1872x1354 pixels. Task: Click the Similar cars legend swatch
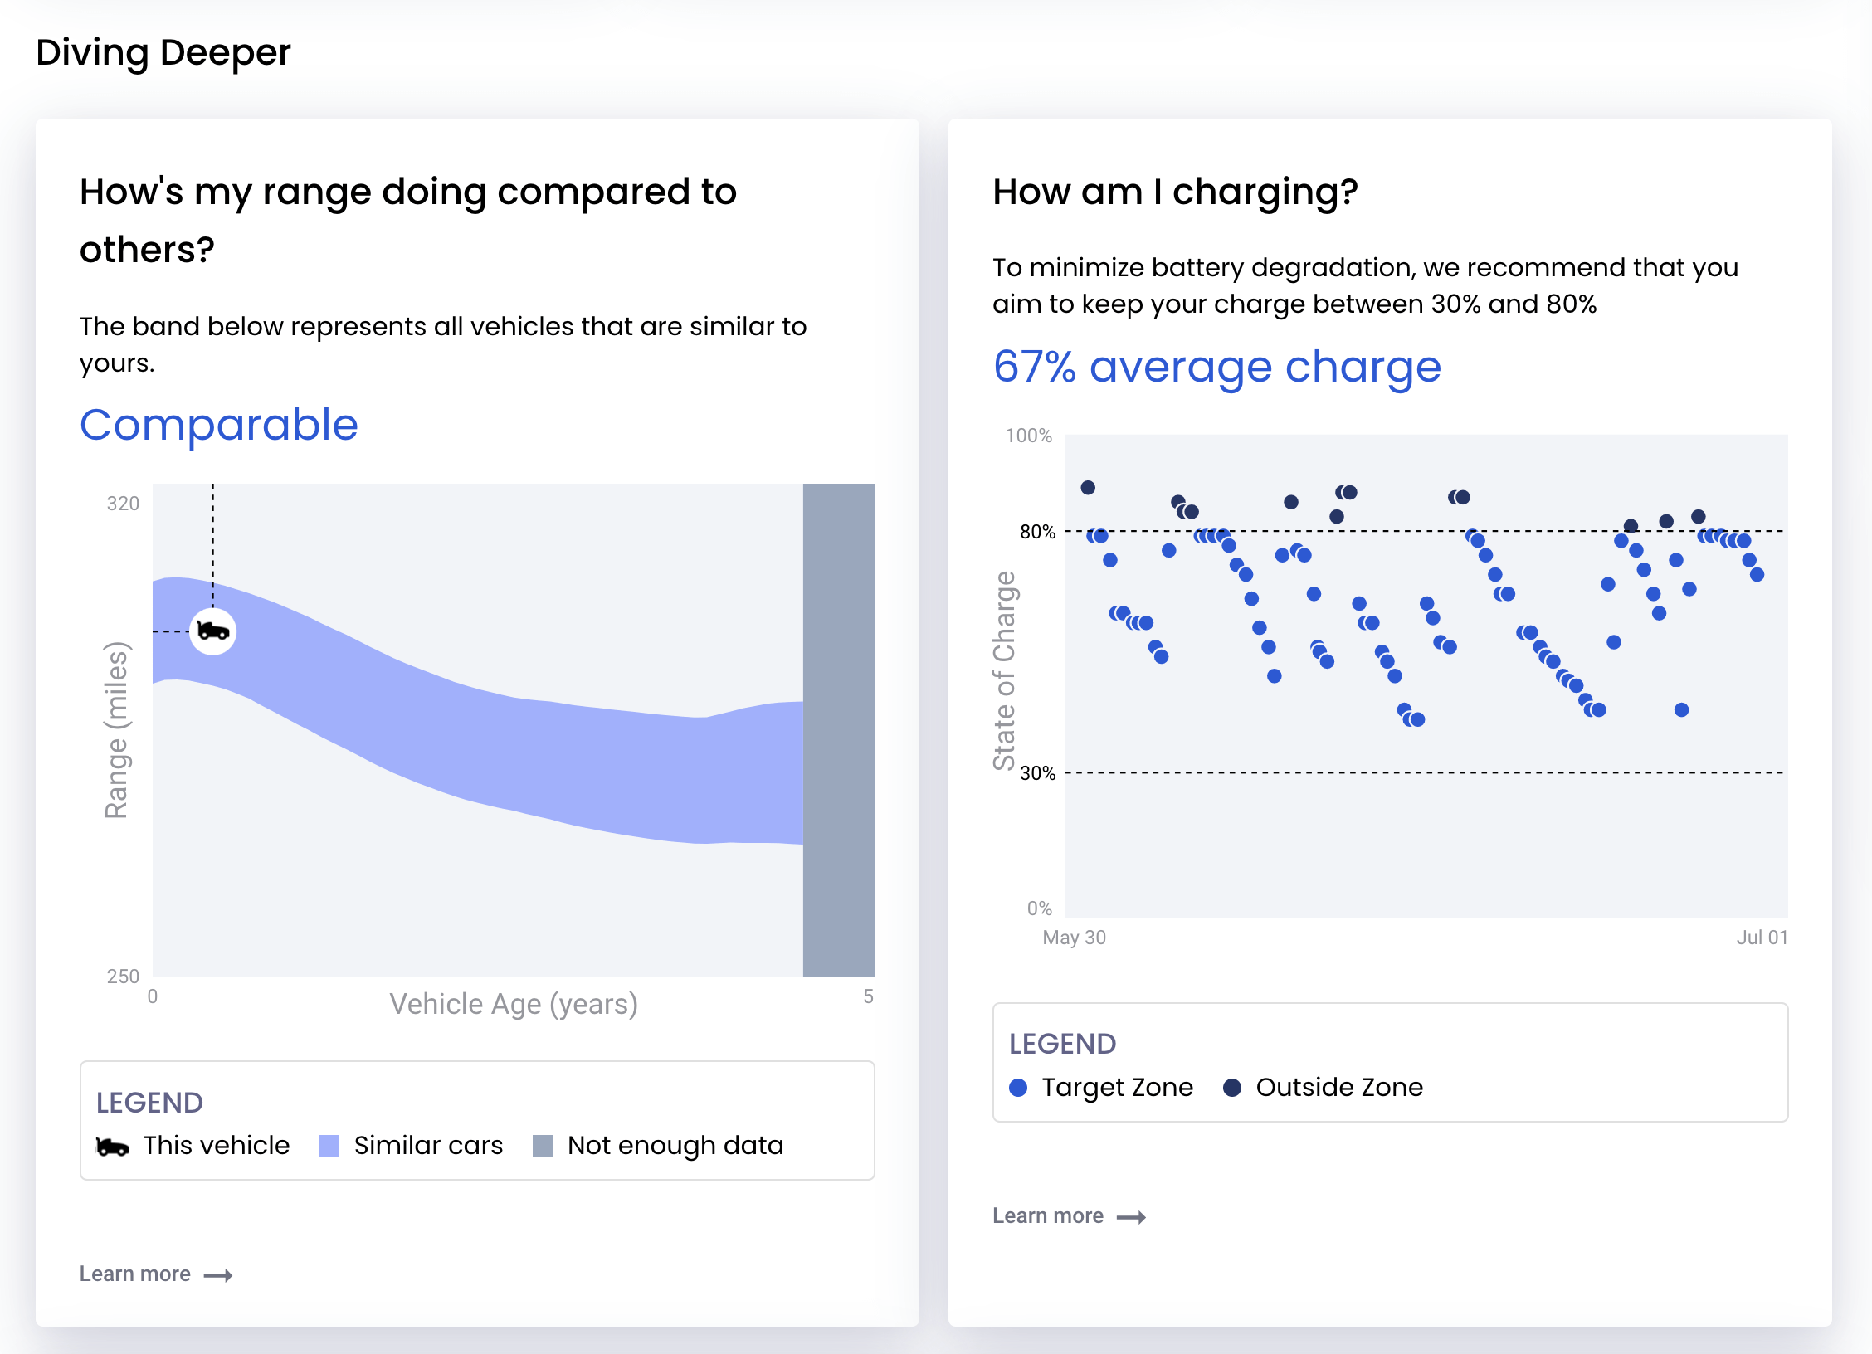click(x=329, y=1146)
